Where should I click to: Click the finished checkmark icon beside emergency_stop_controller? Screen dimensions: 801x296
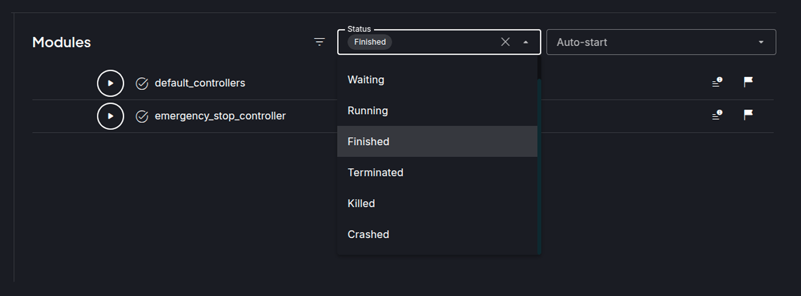pos(142,117)
